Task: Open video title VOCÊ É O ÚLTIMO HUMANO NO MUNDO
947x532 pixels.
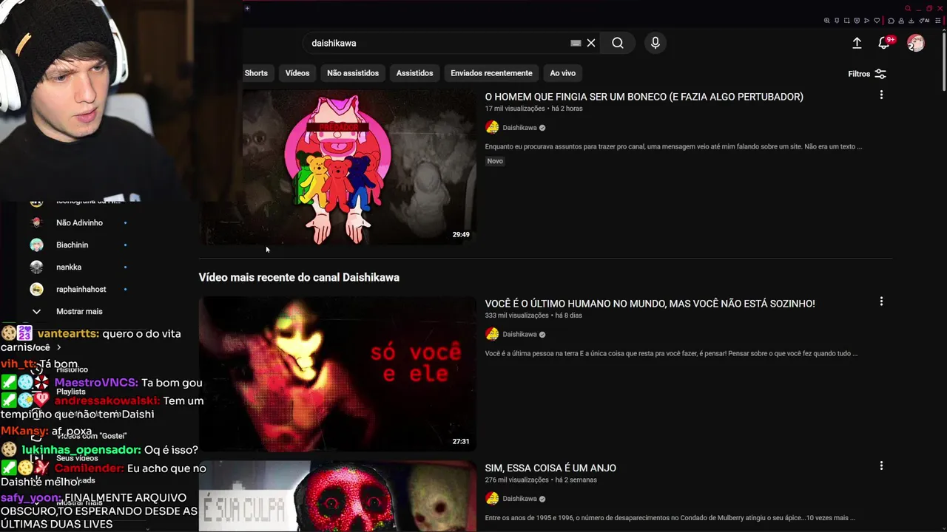Action: coord(650,304)
